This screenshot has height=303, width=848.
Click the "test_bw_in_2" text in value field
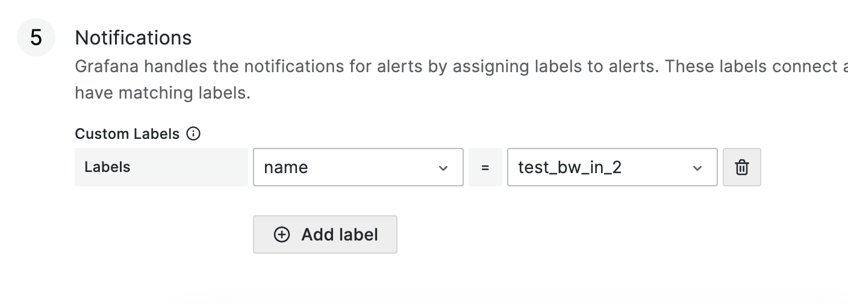coord(570,167)
